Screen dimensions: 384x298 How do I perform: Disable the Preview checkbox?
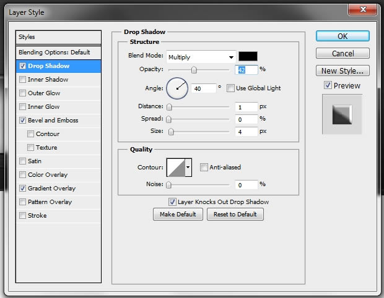tap(328, 85)
